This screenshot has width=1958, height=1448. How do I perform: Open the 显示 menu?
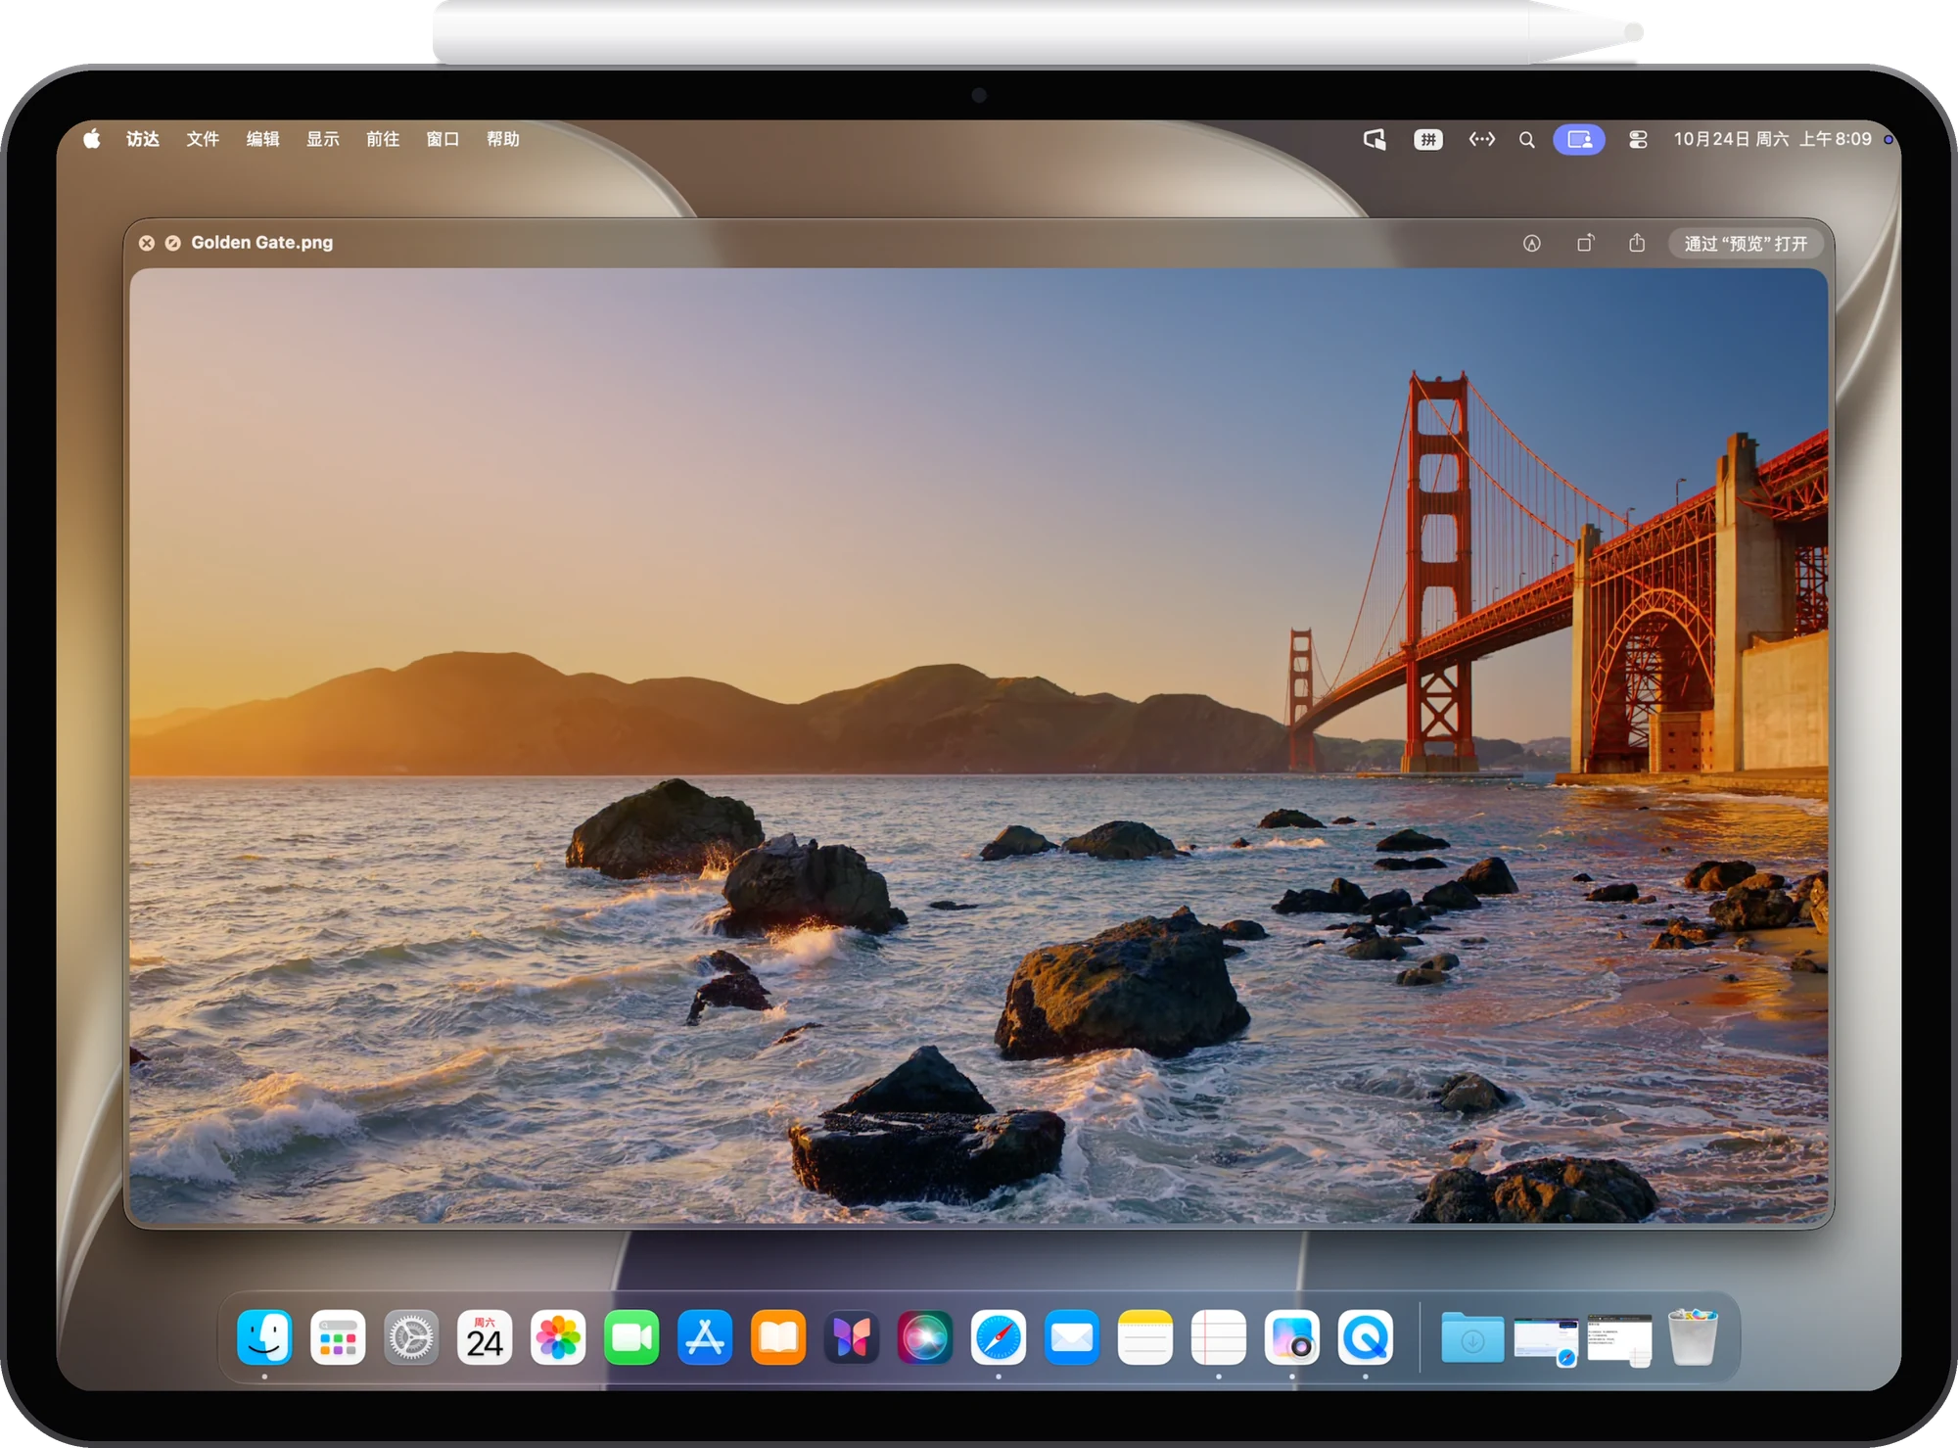point(323,139)
